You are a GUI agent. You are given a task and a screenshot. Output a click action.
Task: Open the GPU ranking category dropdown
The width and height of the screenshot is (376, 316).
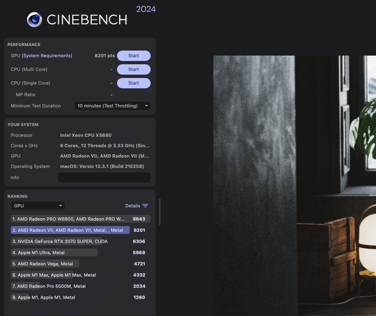click(38, 206)
